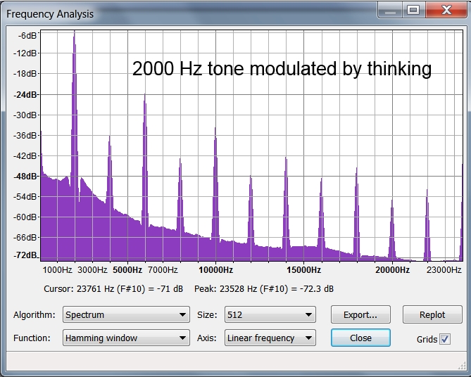Click the Replot button

click(x=432, y=314)
